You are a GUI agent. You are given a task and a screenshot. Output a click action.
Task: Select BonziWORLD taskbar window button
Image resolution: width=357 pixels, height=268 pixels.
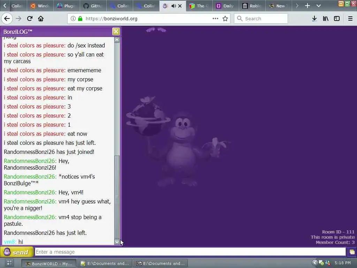pyautogui.click(x=49, y=263)
